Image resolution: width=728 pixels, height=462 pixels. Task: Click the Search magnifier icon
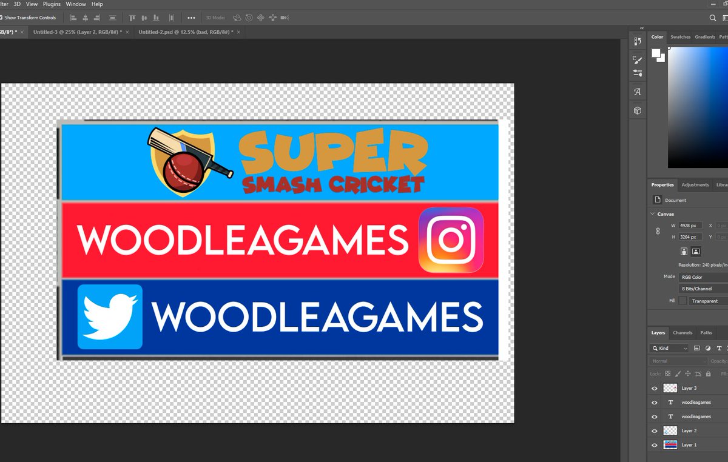(x=713, y=18)
